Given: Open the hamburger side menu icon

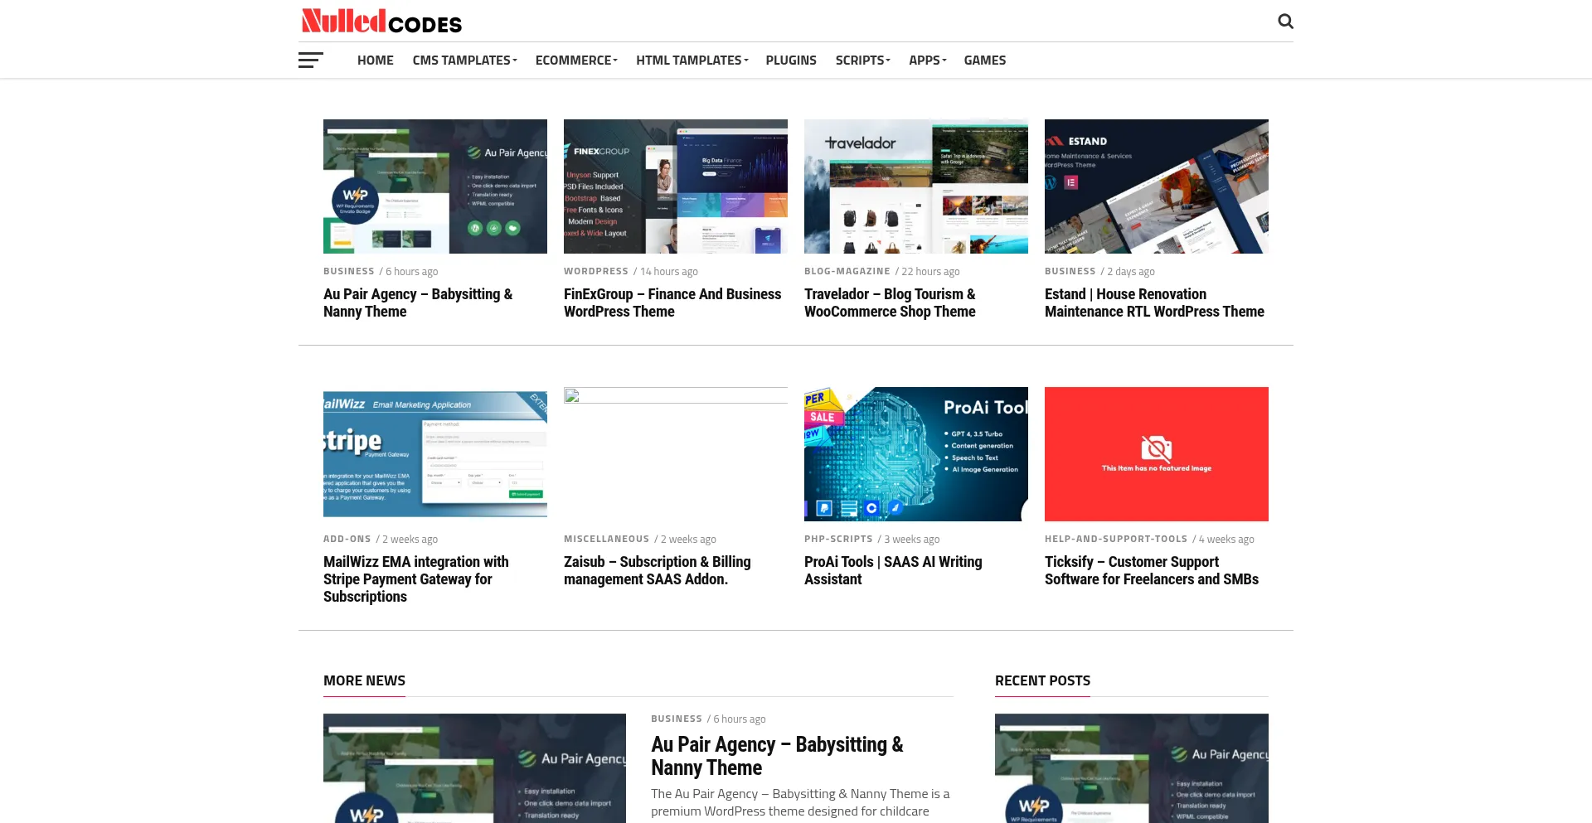Looking at the screenshot, I should click(x=310, y=61).
